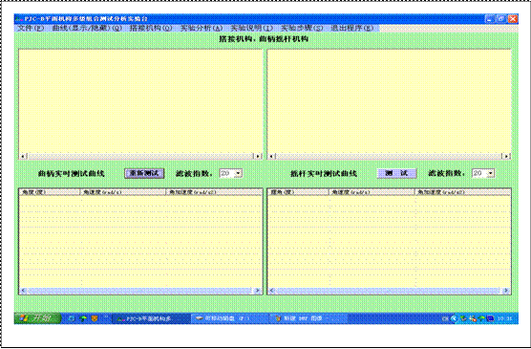Click the first quick launch icon beside Start
This screenshot has width=531, height=349.
pyautogui.click(x=72, y=318)
